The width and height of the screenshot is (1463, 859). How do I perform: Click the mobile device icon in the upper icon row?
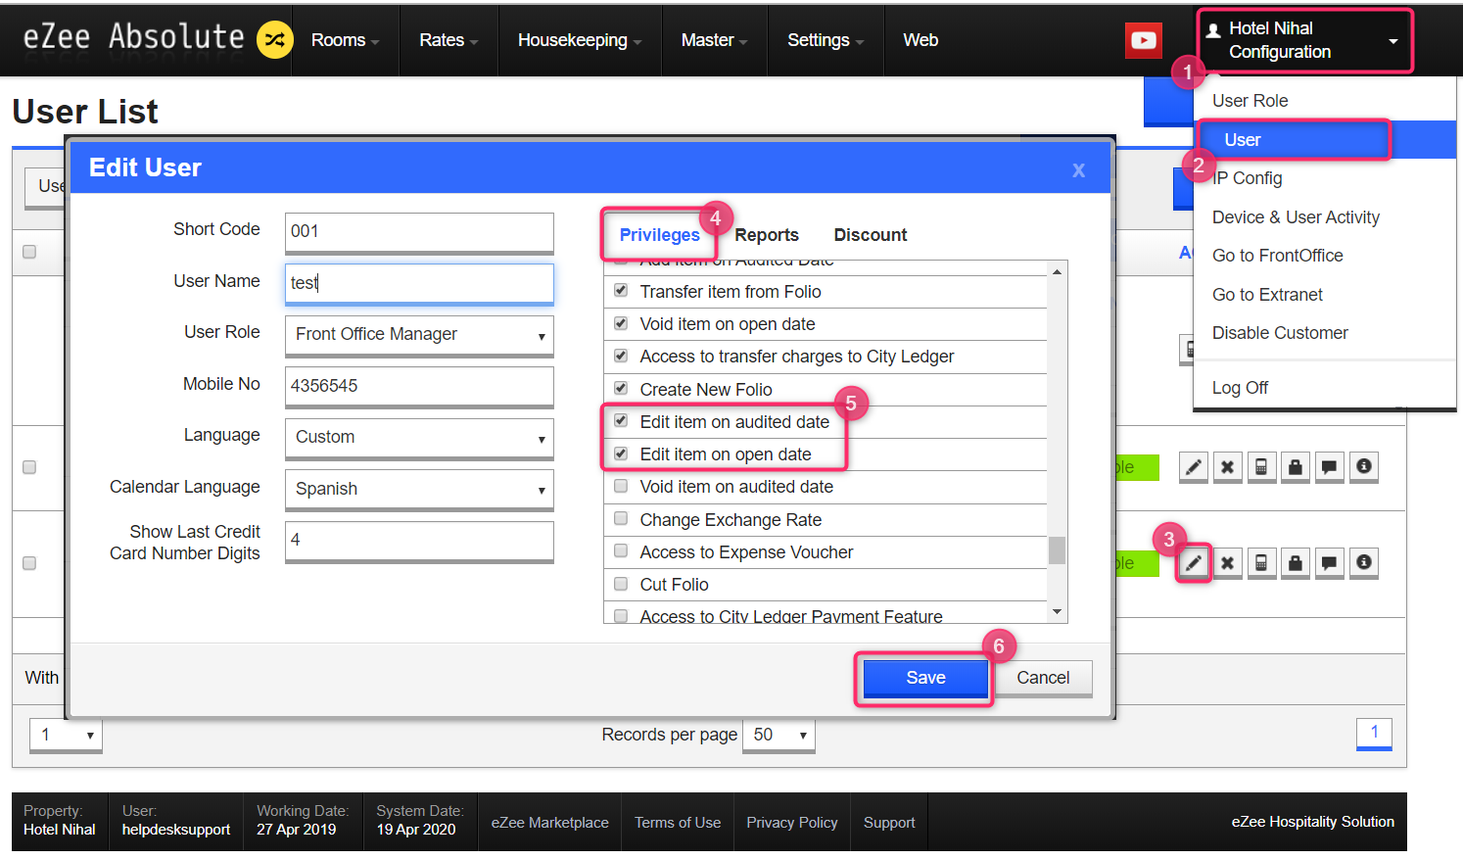click(1261, 467)
